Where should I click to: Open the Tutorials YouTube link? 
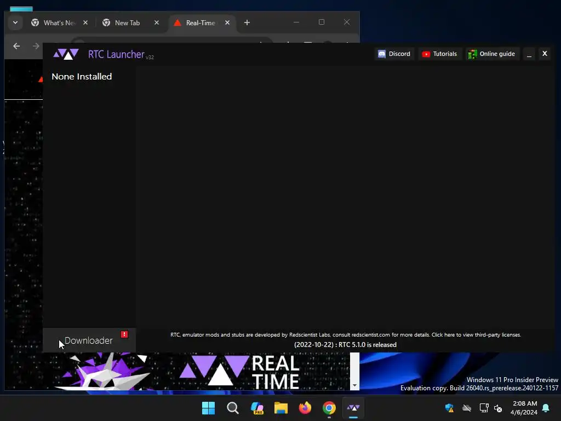coord(440,54)
